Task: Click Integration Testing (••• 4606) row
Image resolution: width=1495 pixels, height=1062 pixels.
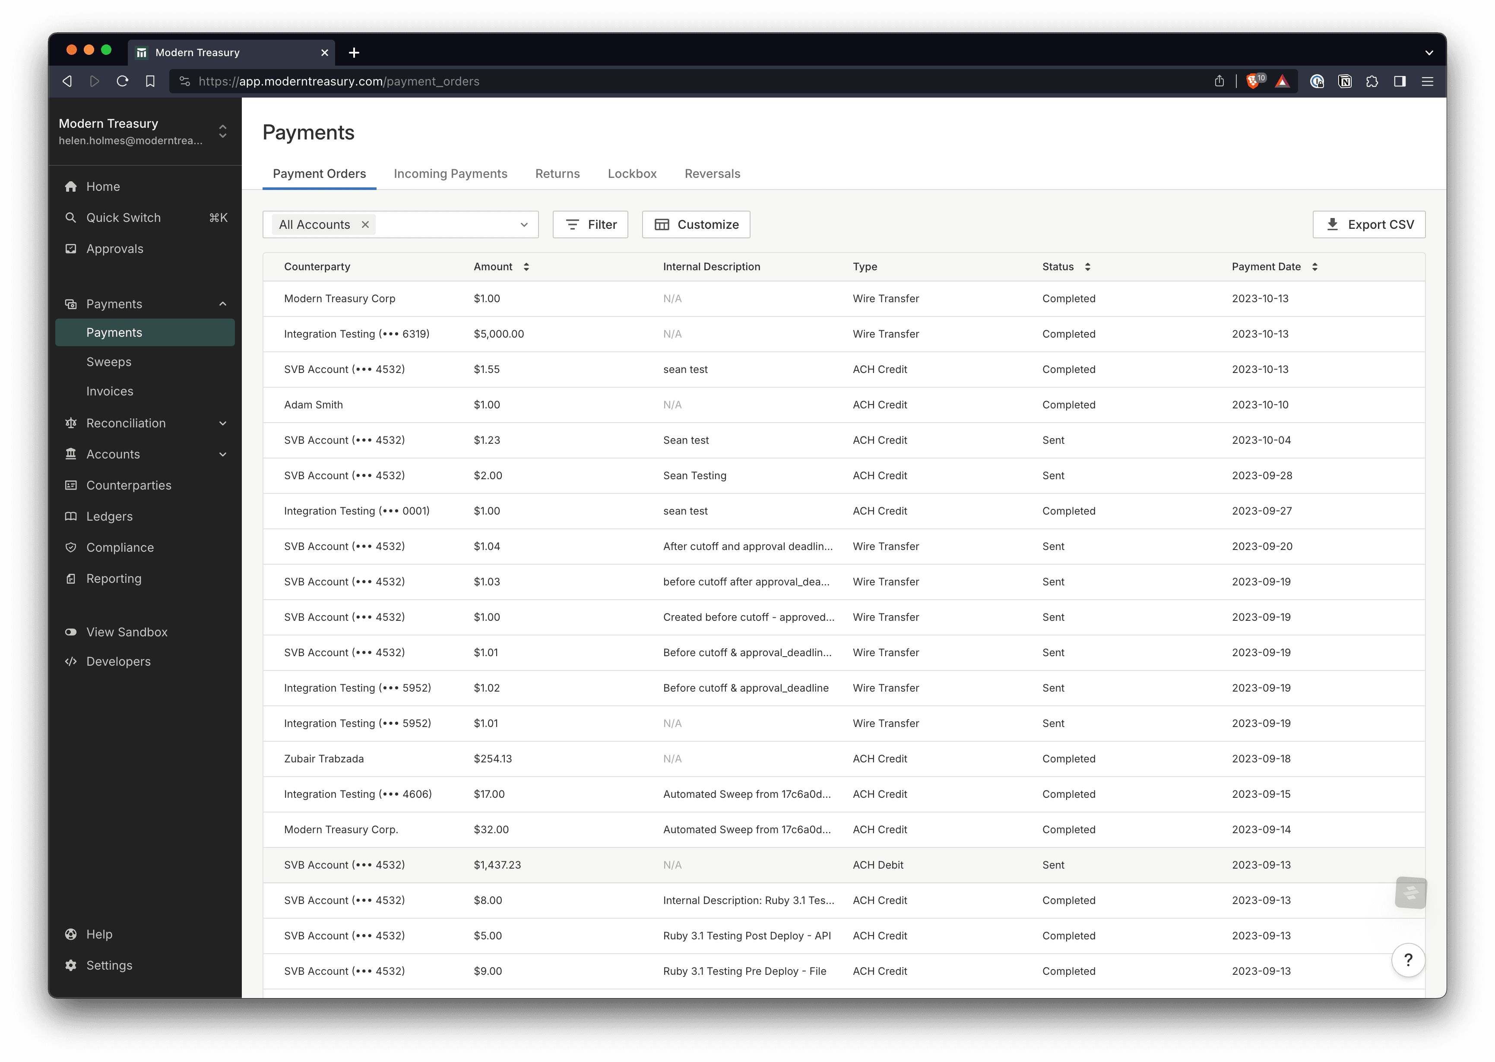Action: pyautogui.click(x=844, y=794)
